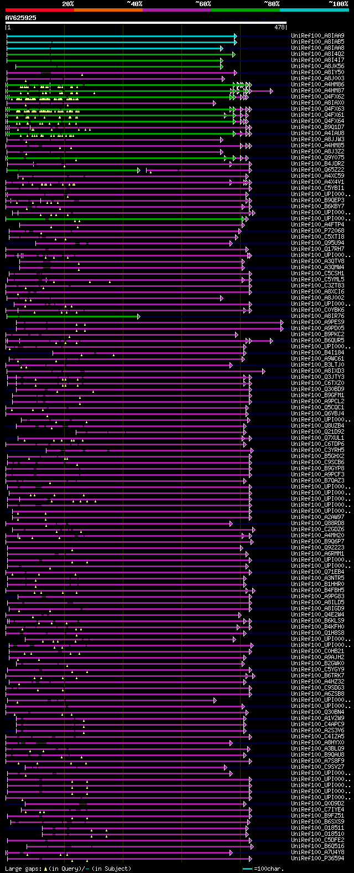Click the cyan =100char. scale marker
The height and width of the screenshot is (873, 354).
coord(248,869)
